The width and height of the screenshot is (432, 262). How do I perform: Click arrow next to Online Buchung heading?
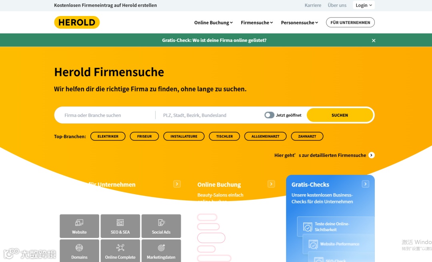click(x=271, y=184)
